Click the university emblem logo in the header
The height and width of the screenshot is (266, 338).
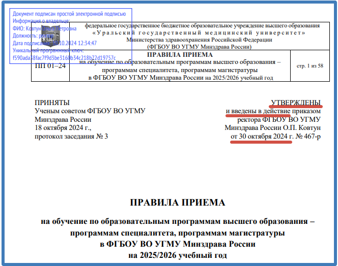(50, 37)
